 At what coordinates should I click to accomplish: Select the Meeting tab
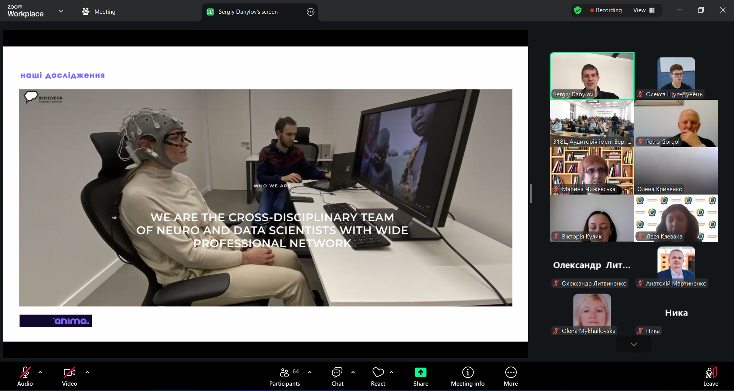(99, 12)
